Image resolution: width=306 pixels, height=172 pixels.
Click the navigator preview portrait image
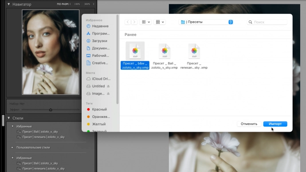[x=51, y=52]
